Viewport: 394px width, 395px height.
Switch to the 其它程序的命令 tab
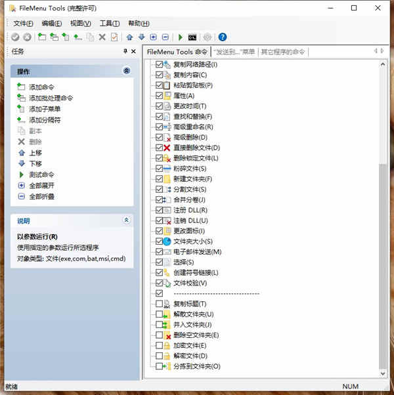pos(283,52)
